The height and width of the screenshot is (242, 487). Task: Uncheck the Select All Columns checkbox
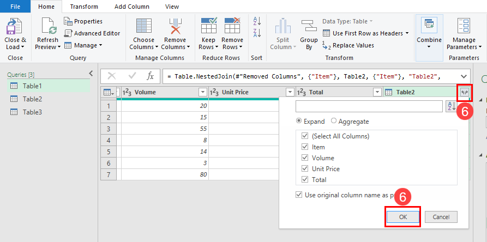305,136
